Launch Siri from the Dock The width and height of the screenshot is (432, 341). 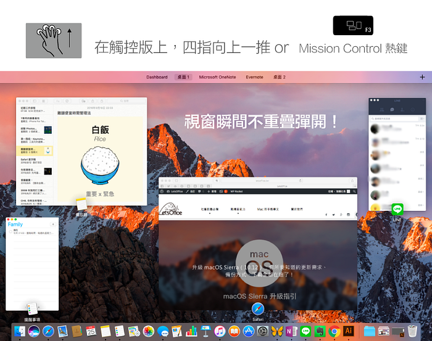point(33,332)
